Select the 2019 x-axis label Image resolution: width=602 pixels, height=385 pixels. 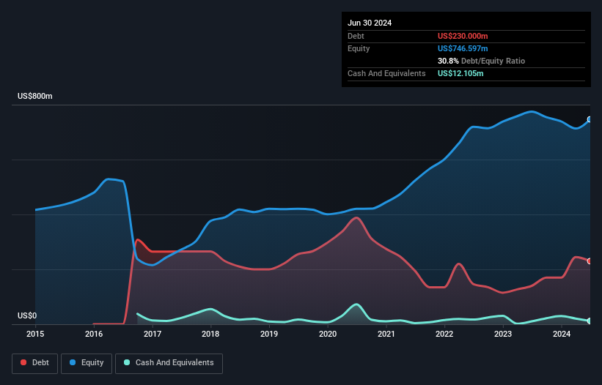269,334
